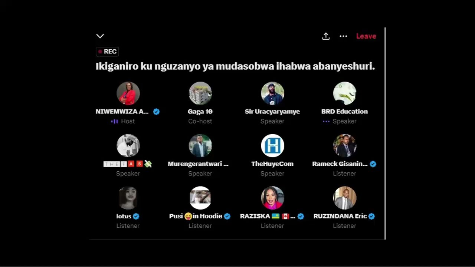Image resolution: width=475 pixels, height=267 pixels.
Task: Select the name TheHuyeCom
Action: (x=272, y=164)
